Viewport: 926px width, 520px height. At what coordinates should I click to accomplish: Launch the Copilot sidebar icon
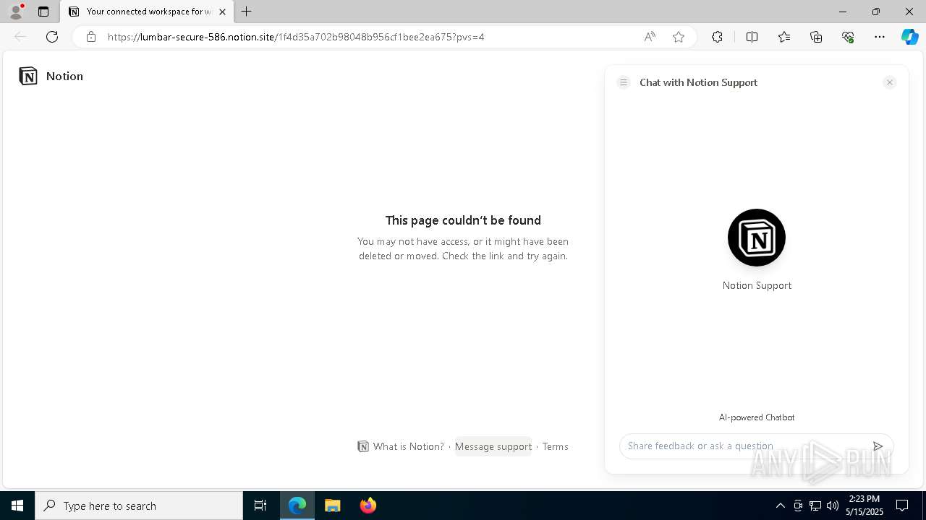(909, 37)
